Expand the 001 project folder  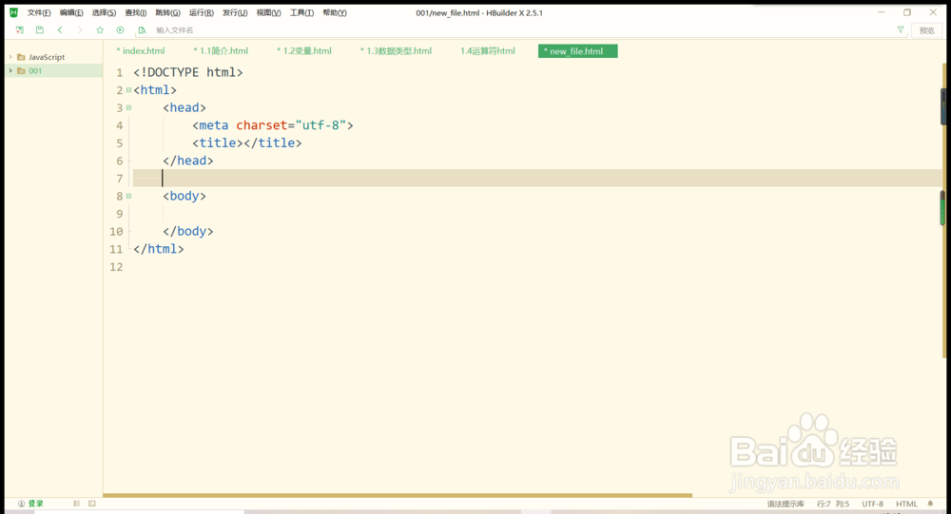[x=10, y=71]
